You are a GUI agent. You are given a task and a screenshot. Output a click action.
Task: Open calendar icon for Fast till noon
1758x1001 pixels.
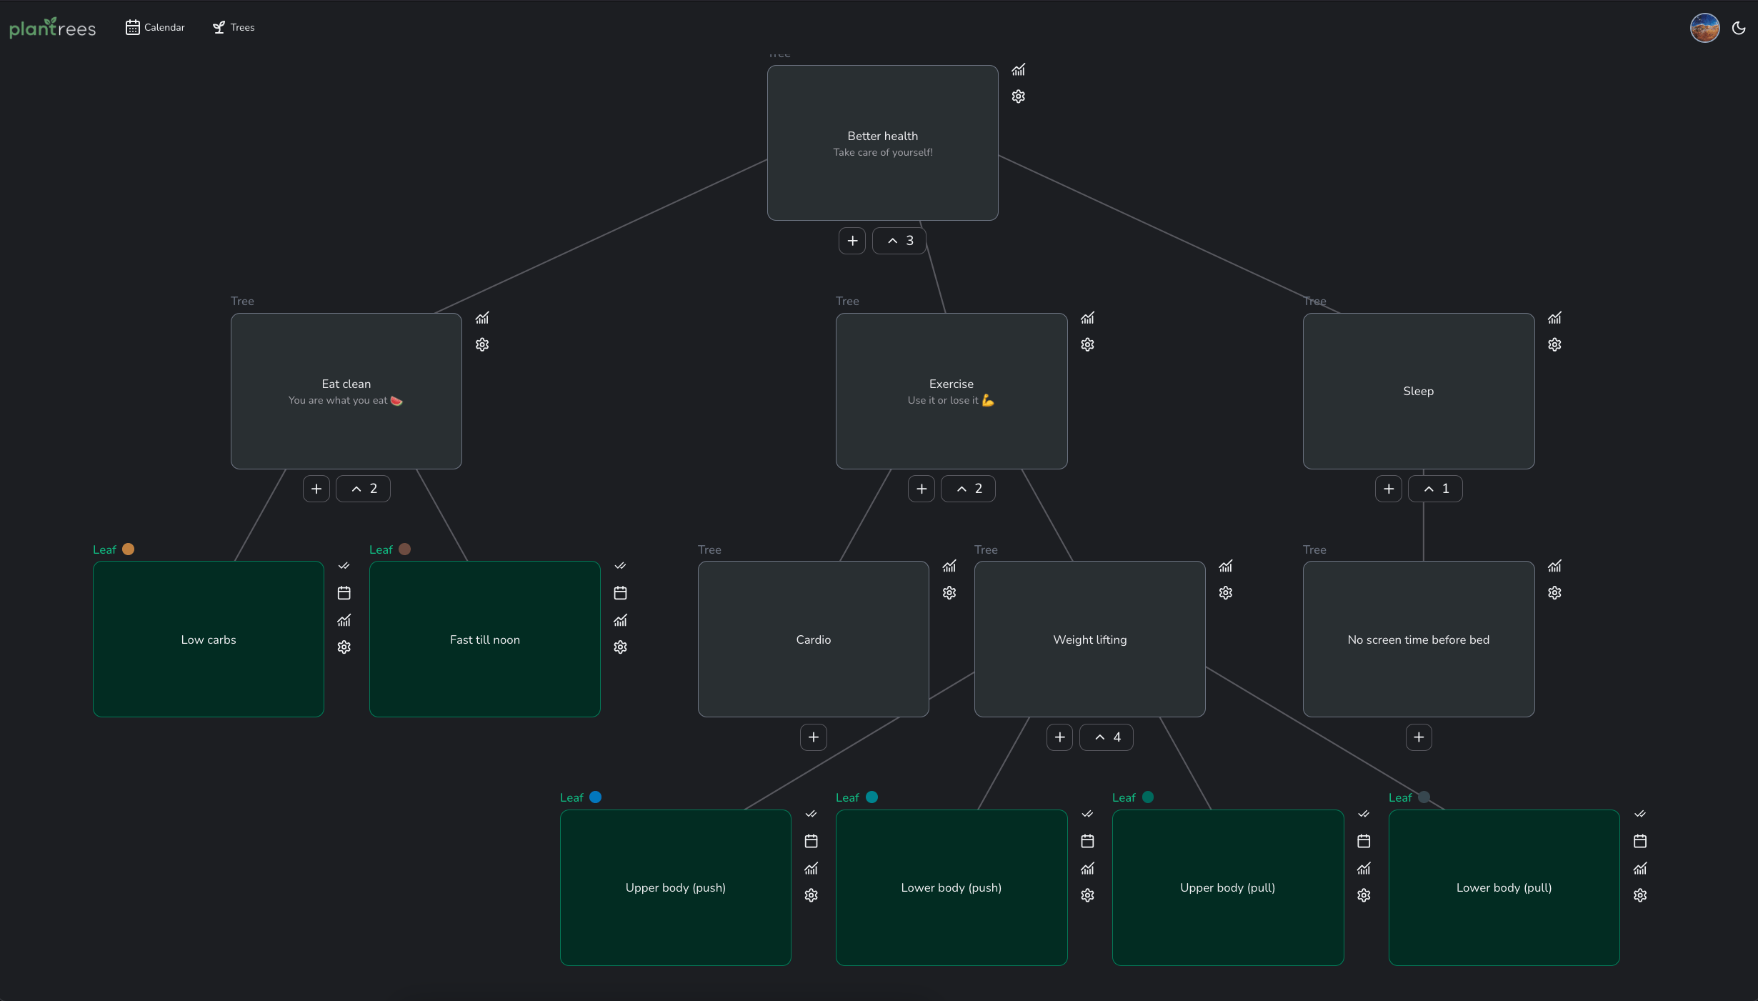tap(620, 593)
